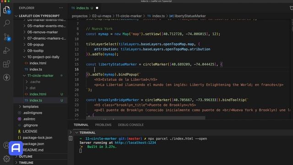
Task: Expand the OUTLINE section
Action: tap(26, 156)
